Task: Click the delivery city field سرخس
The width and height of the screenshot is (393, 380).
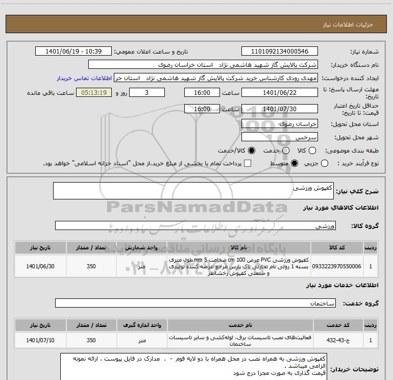Action: pyautogui.click(x=280, y=137)
